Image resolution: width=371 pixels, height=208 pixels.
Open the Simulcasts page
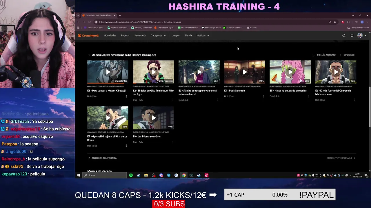coord(140,36)
